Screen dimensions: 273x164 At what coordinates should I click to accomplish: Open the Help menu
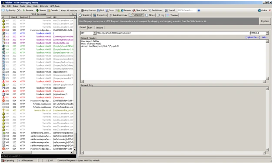(35, 6)
